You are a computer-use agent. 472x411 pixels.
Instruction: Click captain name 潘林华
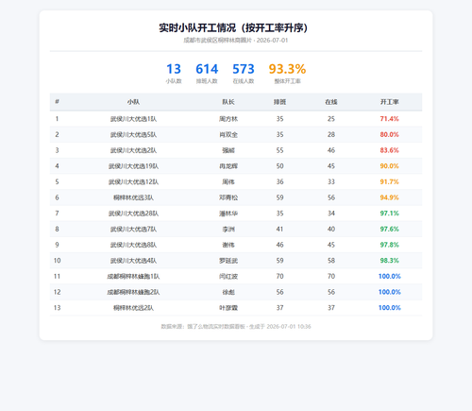pyautogui.click(x=228, y=214)
